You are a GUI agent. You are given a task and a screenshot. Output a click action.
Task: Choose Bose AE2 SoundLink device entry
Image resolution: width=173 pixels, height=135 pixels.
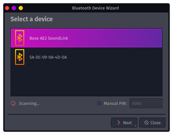click(x=86, y=38)
